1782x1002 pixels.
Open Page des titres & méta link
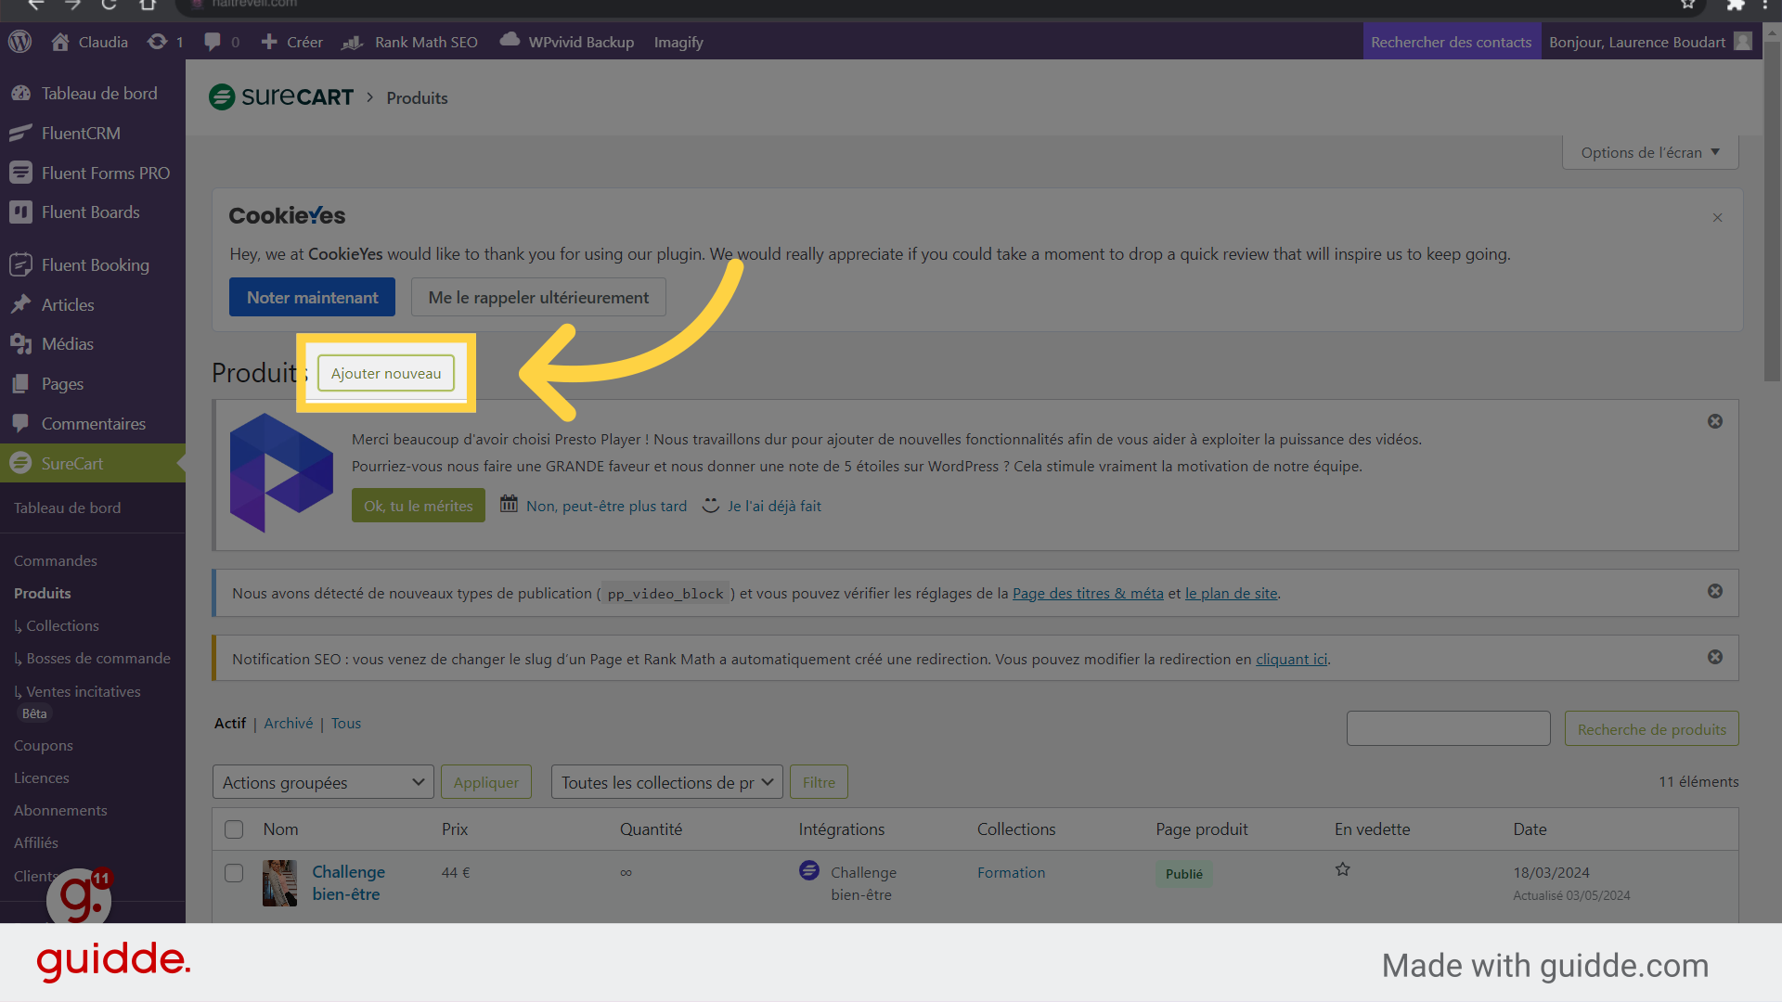coord(1088,593)
